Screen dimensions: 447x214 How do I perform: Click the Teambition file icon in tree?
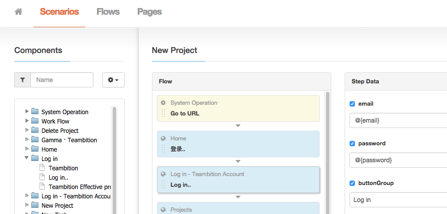coord(42,168)
